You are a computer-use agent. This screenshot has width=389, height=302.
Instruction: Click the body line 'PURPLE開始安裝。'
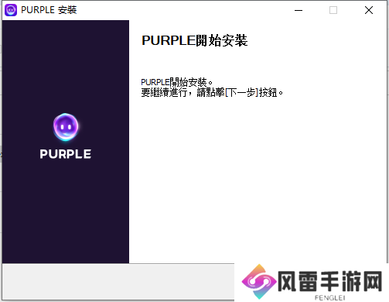point(176,82)
